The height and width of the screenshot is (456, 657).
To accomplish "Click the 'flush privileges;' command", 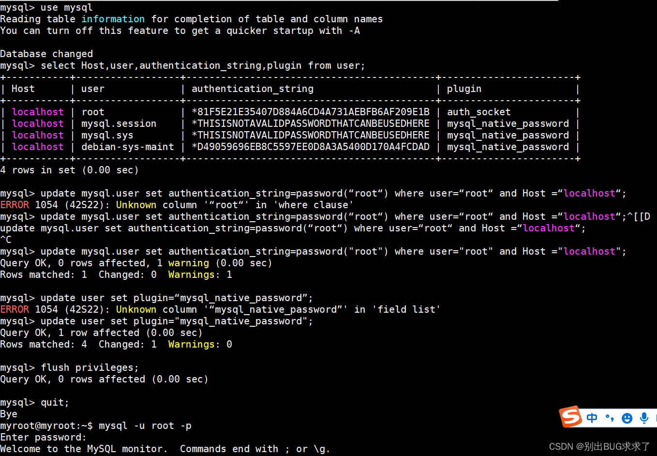I will [x=90, y=367].
